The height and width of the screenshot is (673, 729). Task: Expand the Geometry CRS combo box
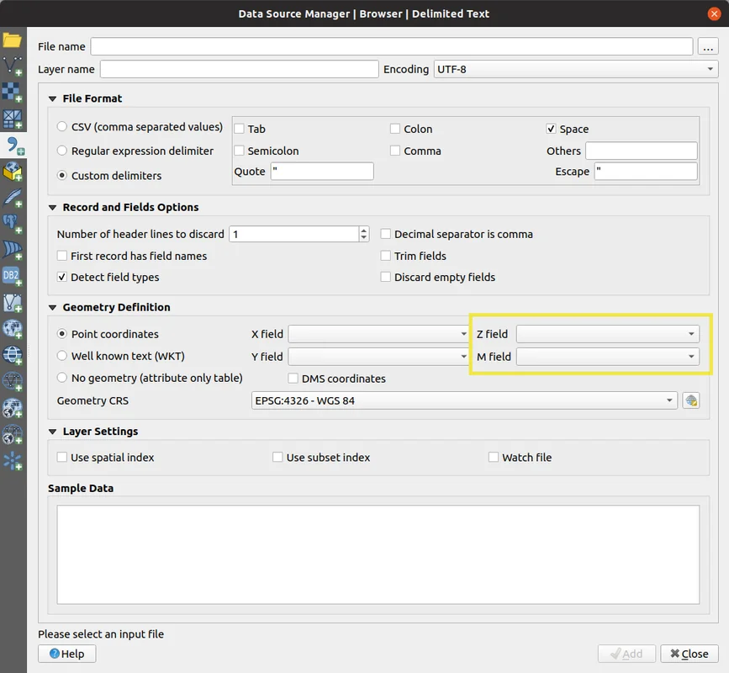[464, 401]
